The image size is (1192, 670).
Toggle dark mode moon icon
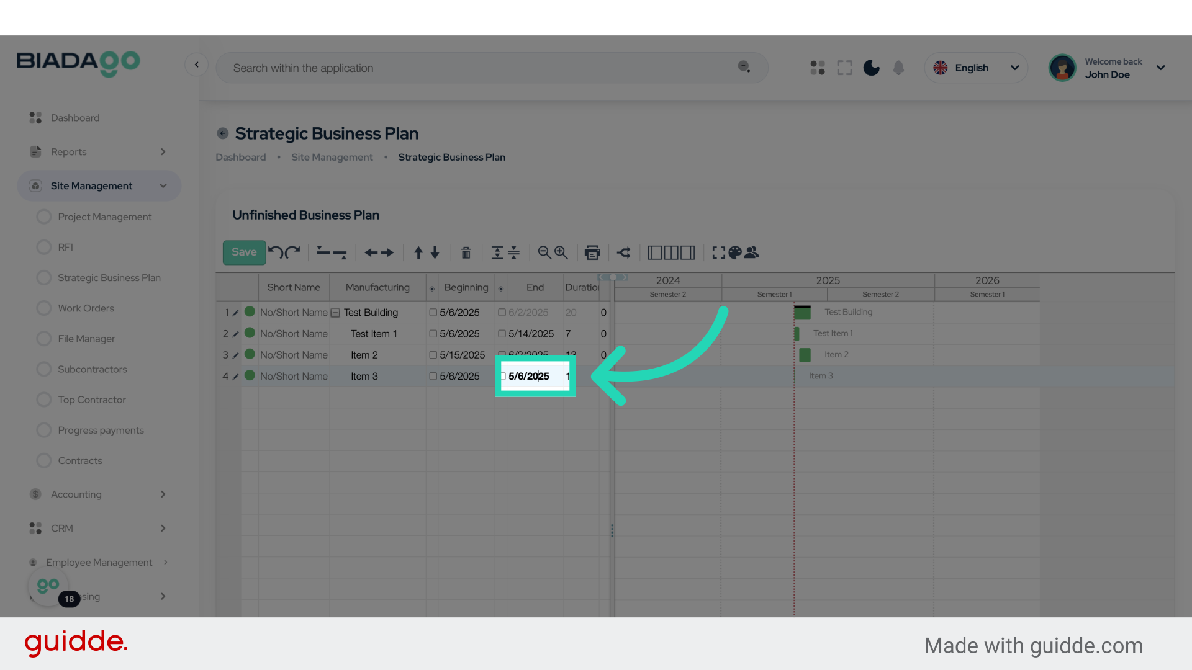871,68
